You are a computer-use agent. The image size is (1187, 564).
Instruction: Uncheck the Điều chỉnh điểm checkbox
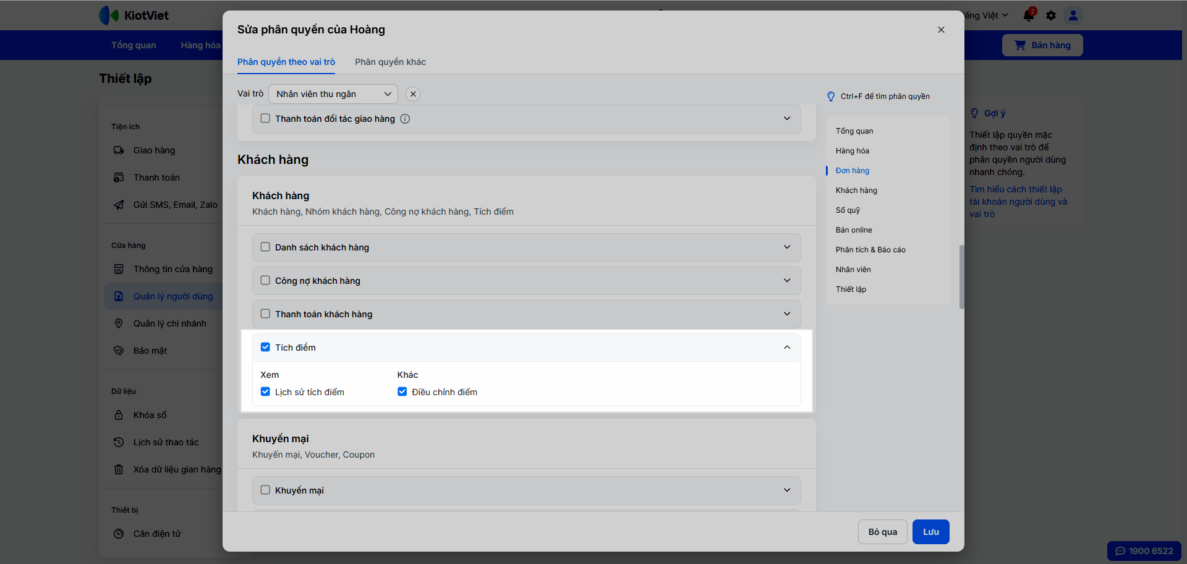pyautogui.click(x=402, y=392)
